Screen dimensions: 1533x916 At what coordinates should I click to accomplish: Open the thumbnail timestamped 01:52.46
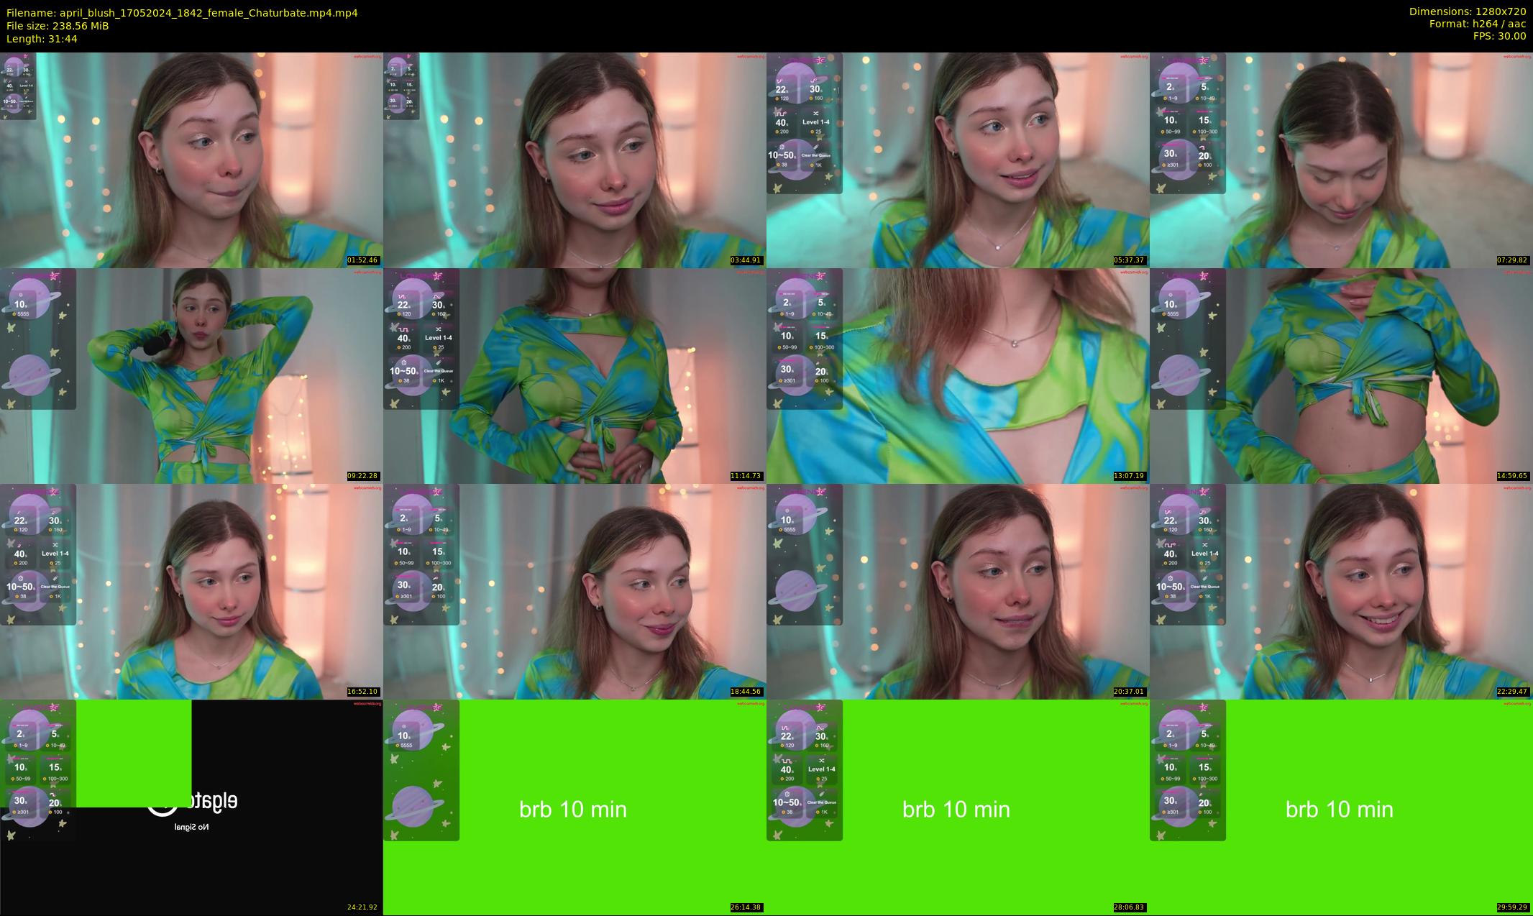(x=191, y=160)
